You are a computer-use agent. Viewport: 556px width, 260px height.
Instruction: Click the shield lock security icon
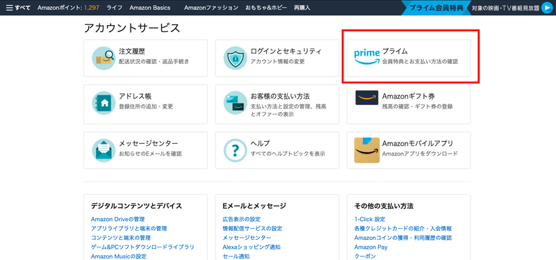[x=235, y=58]
